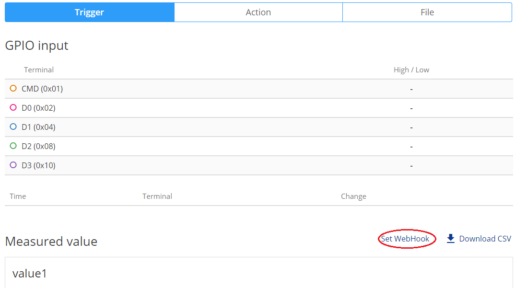The image size is (515, 288).
Task: Select the active Trigger tab
Action: [x=89, y=12]
